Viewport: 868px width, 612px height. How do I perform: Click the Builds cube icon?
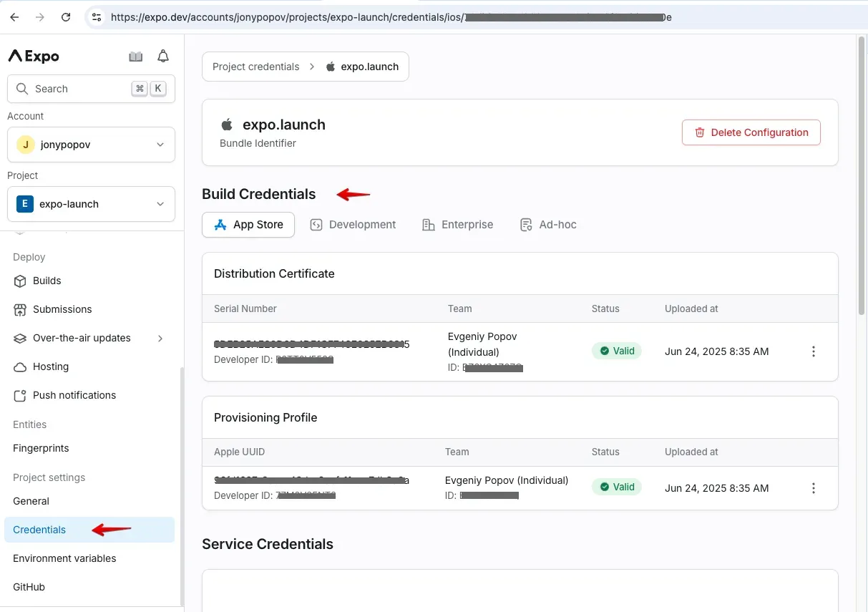20,281
